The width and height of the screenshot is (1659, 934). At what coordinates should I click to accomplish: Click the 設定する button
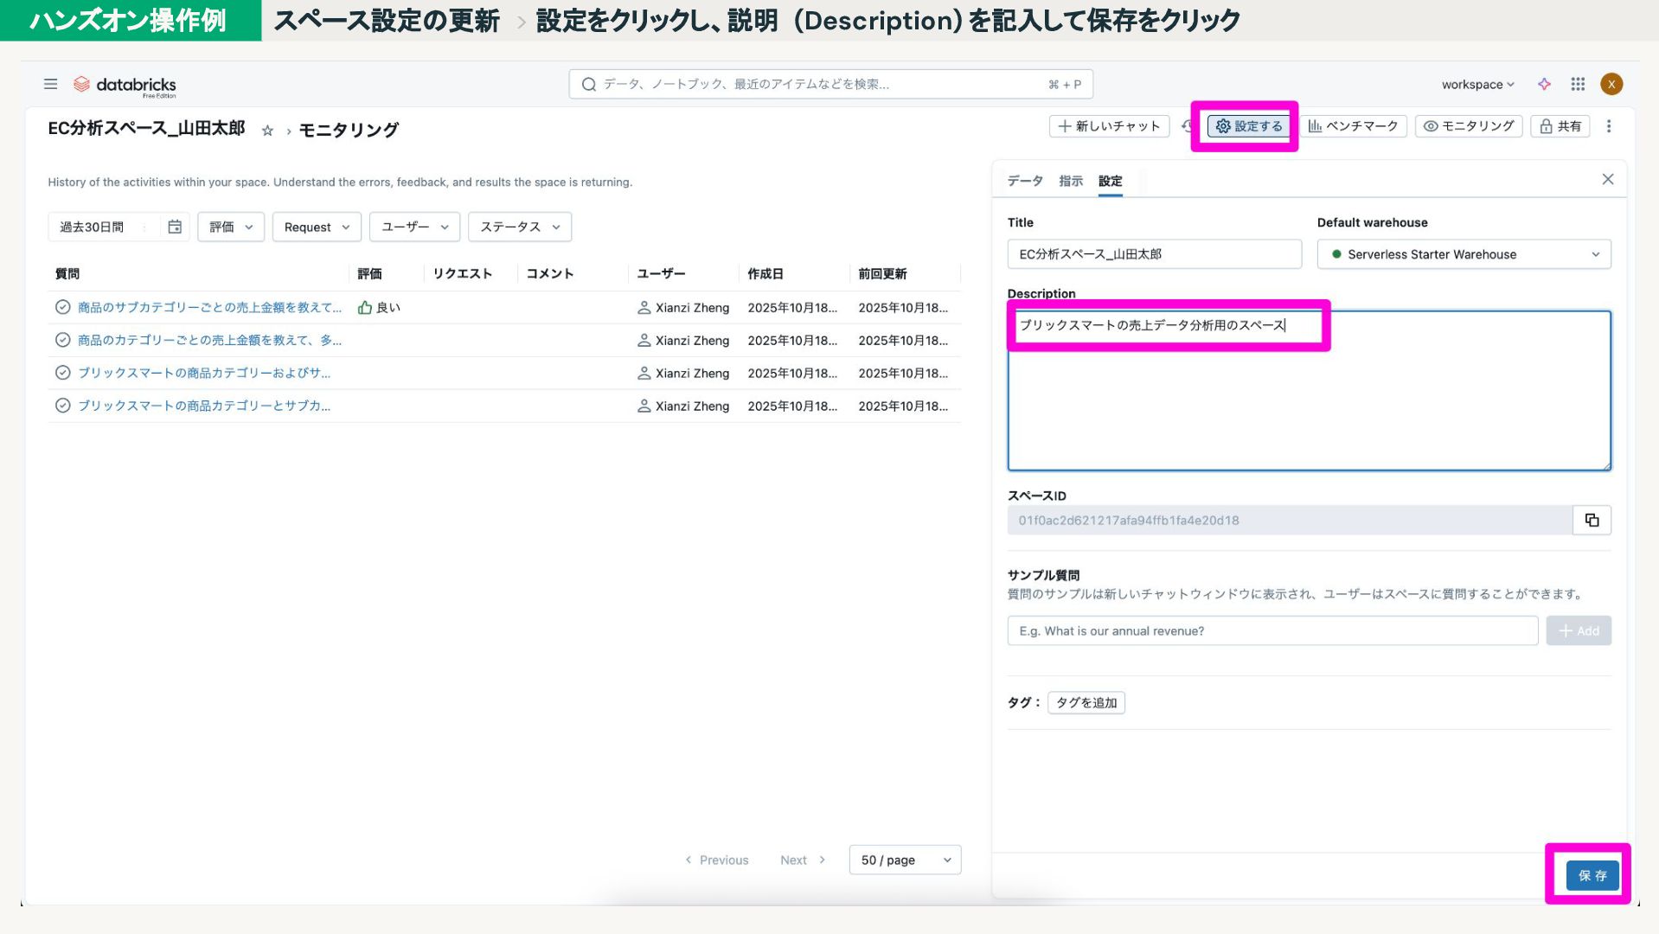1248,126
